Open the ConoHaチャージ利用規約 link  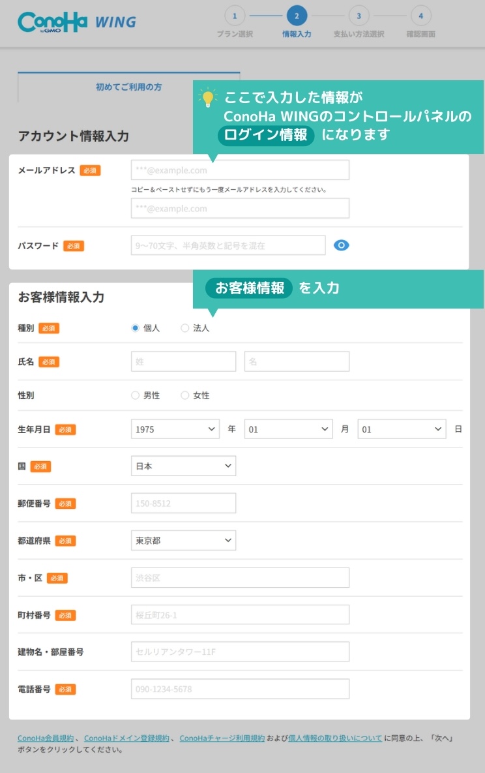(x=222, y=738)
